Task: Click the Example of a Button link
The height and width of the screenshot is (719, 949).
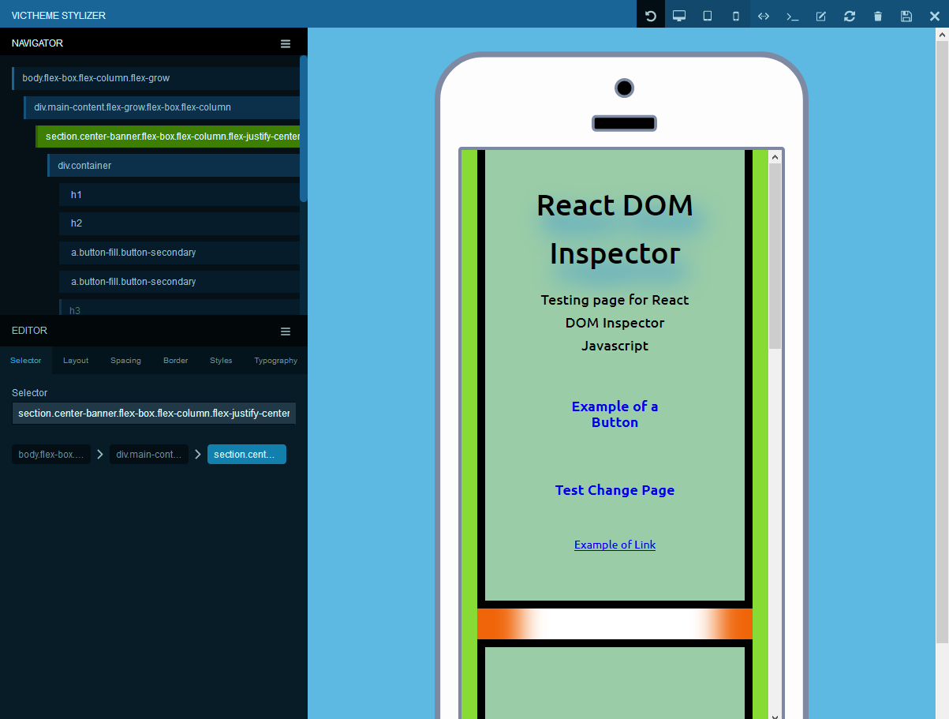Action: 615,414
